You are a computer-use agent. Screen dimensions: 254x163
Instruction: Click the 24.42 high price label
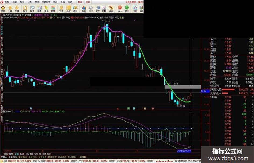(x=107, y=21)
